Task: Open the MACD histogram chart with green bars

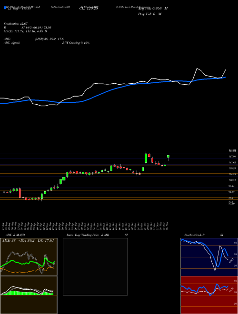Action: tap(29, 295)
